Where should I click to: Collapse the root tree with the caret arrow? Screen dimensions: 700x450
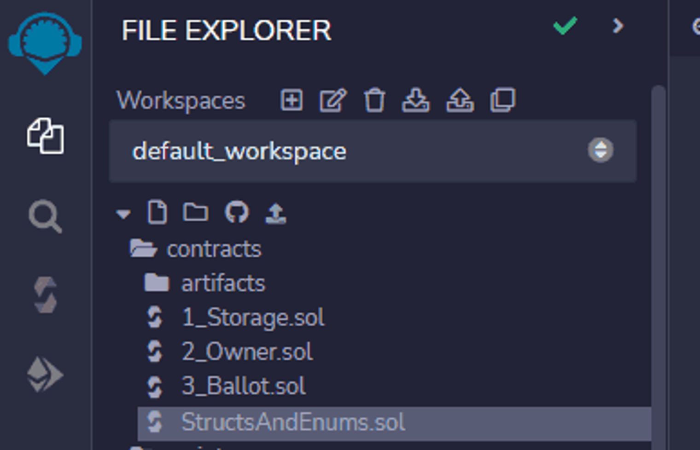(123, 213)
